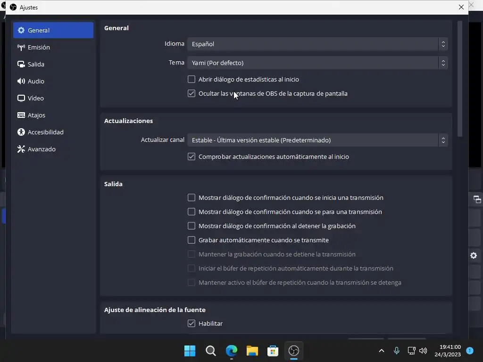
Task: Switch to the Vídeo settings section
Action: click(x=53, y=98)
